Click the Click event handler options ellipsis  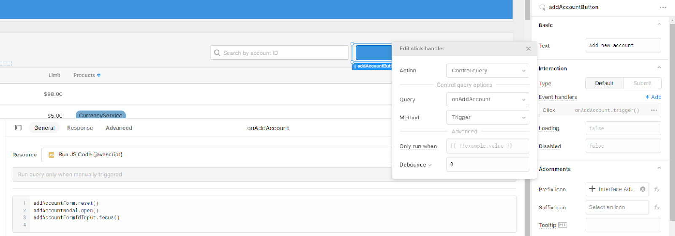pyautogui.click(x=654, y=110)
